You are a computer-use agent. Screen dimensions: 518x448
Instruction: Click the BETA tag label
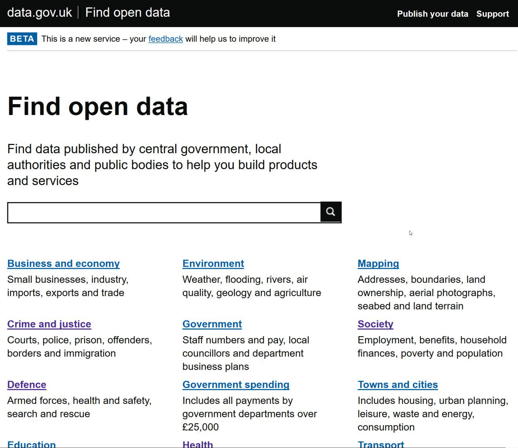tap(22, 39)
